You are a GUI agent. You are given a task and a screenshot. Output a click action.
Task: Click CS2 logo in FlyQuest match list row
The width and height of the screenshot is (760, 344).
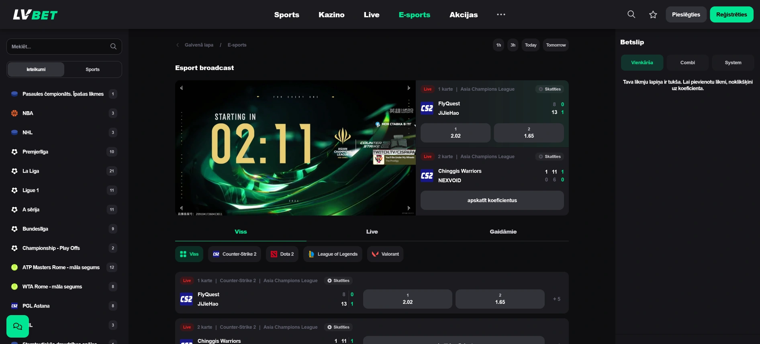[x=186, y=299]
